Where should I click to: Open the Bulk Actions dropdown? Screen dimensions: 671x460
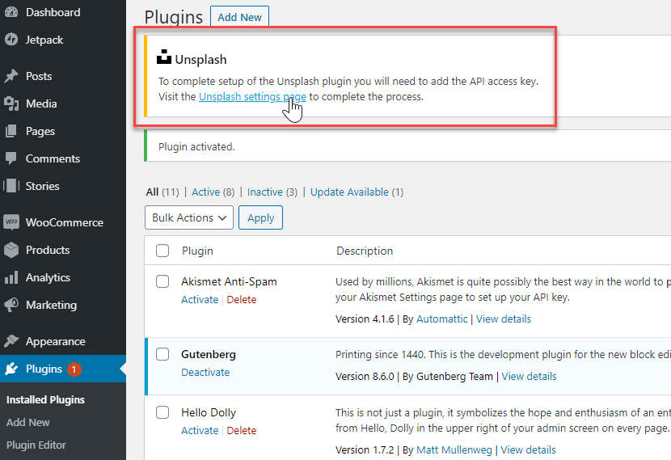coord(189,217)
